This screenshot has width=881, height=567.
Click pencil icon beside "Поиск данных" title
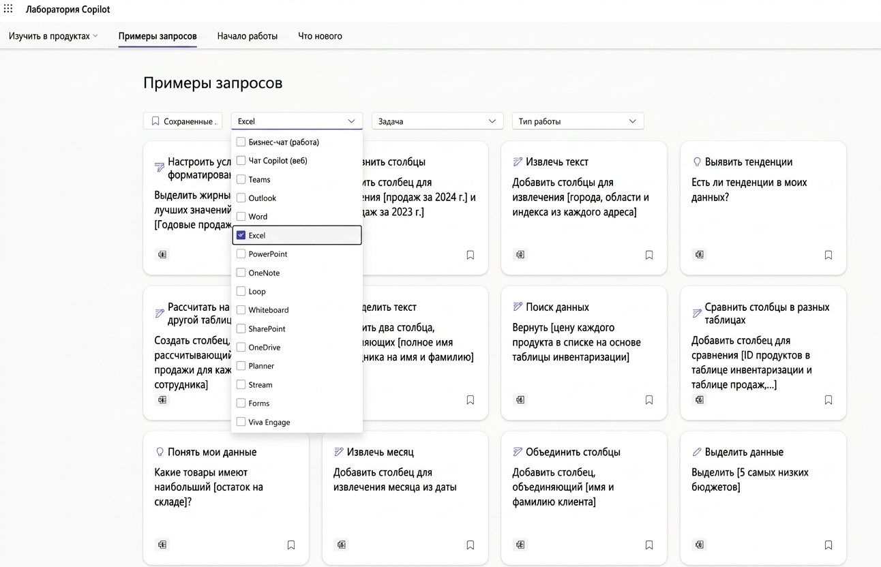tap(518, 307)
